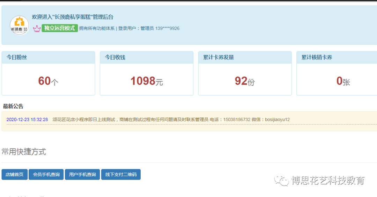Click the pink crown icon
Screen dimensions: 377x197
37,29
